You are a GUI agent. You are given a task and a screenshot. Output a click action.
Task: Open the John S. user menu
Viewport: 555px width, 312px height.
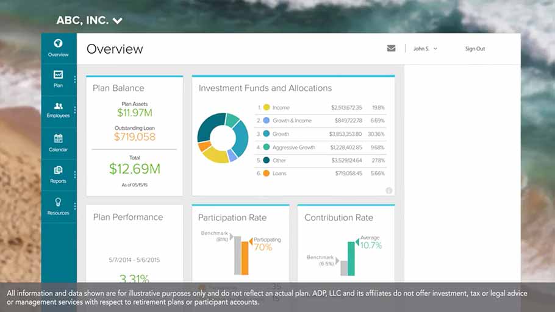pyautogui.click(x=425, y=49)
